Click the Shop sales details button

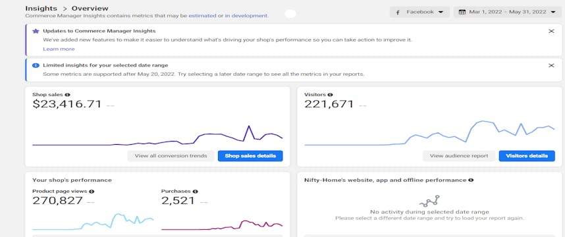250,156
